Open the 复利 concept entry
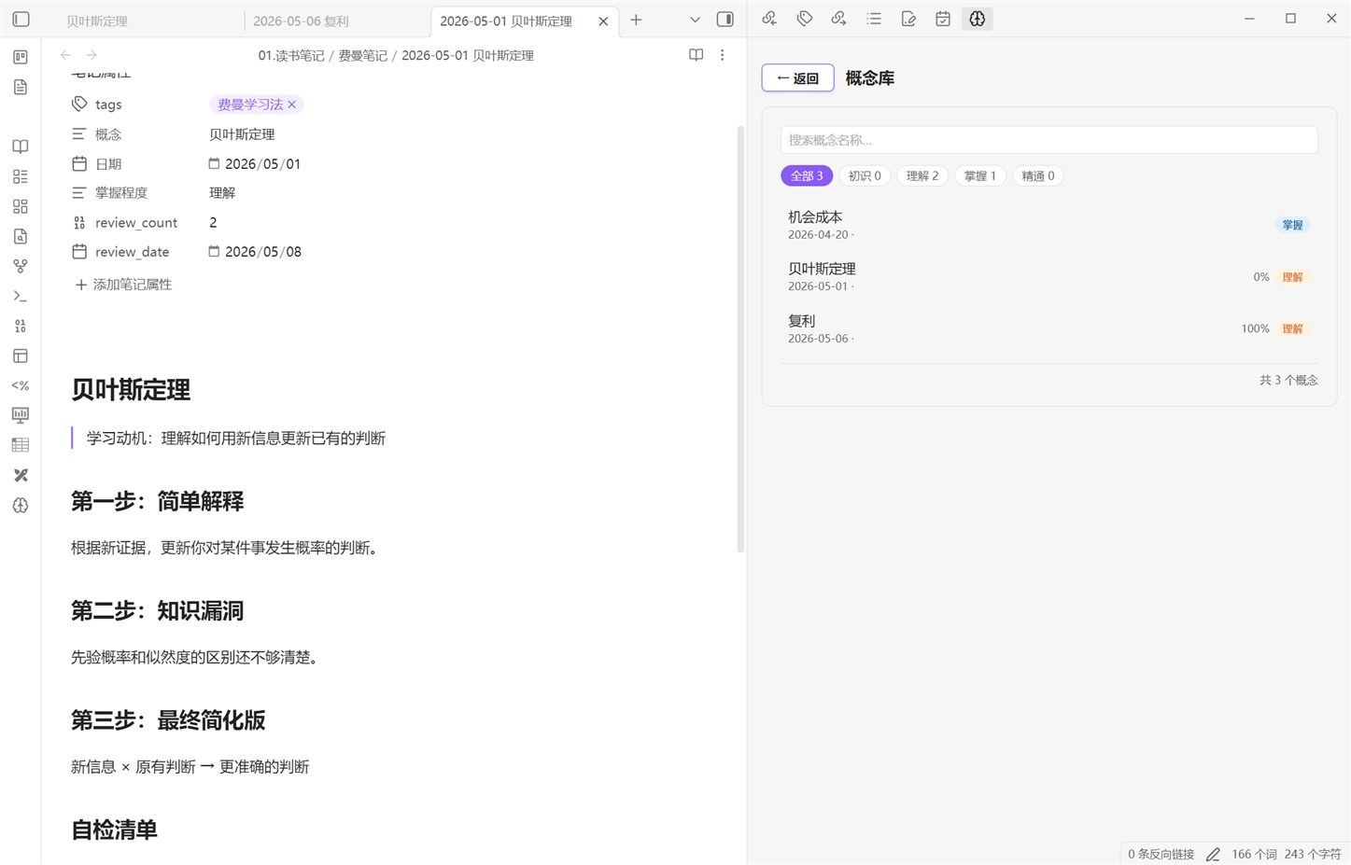Viewport: 1351px width, 865px height. coord(1048,328)
